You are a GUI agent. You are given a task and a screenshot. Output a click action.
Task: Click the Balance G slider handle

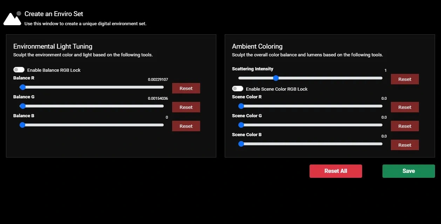(22, 106)
